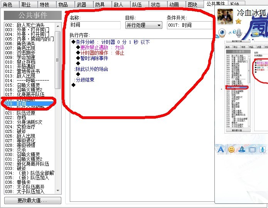Switch to the 图块 tab

tap(195, 4)
